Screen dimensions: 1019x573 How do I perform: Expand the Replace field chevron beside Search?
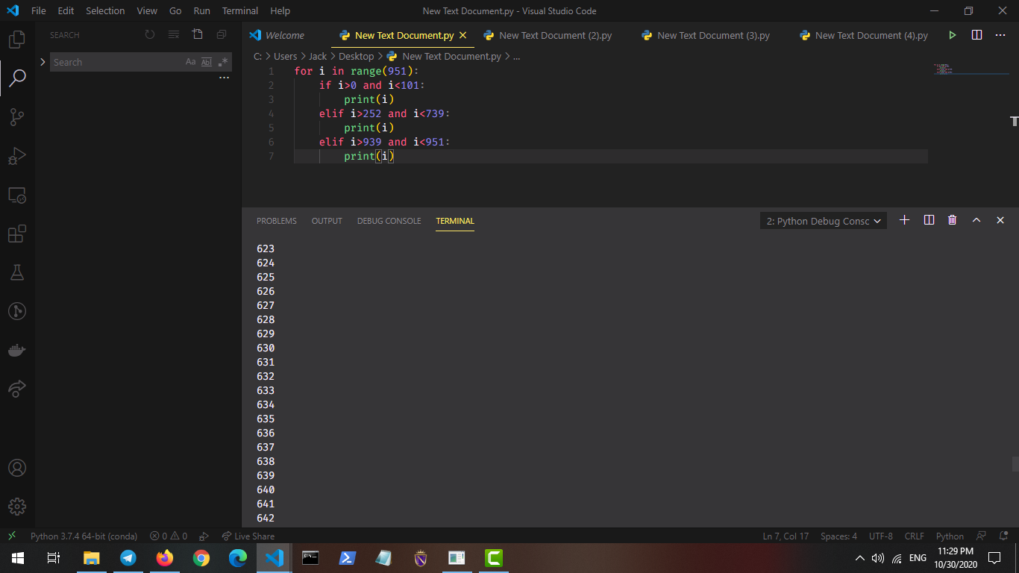point(43,62)
